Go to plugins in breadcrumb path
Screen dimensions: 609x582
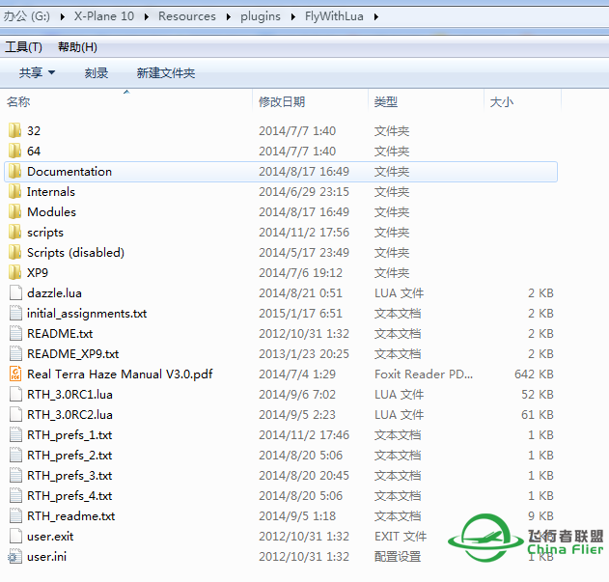tap(261, 16)
